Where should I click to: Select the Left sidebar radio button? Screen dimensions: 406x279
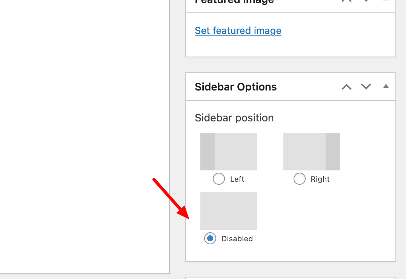219,179
